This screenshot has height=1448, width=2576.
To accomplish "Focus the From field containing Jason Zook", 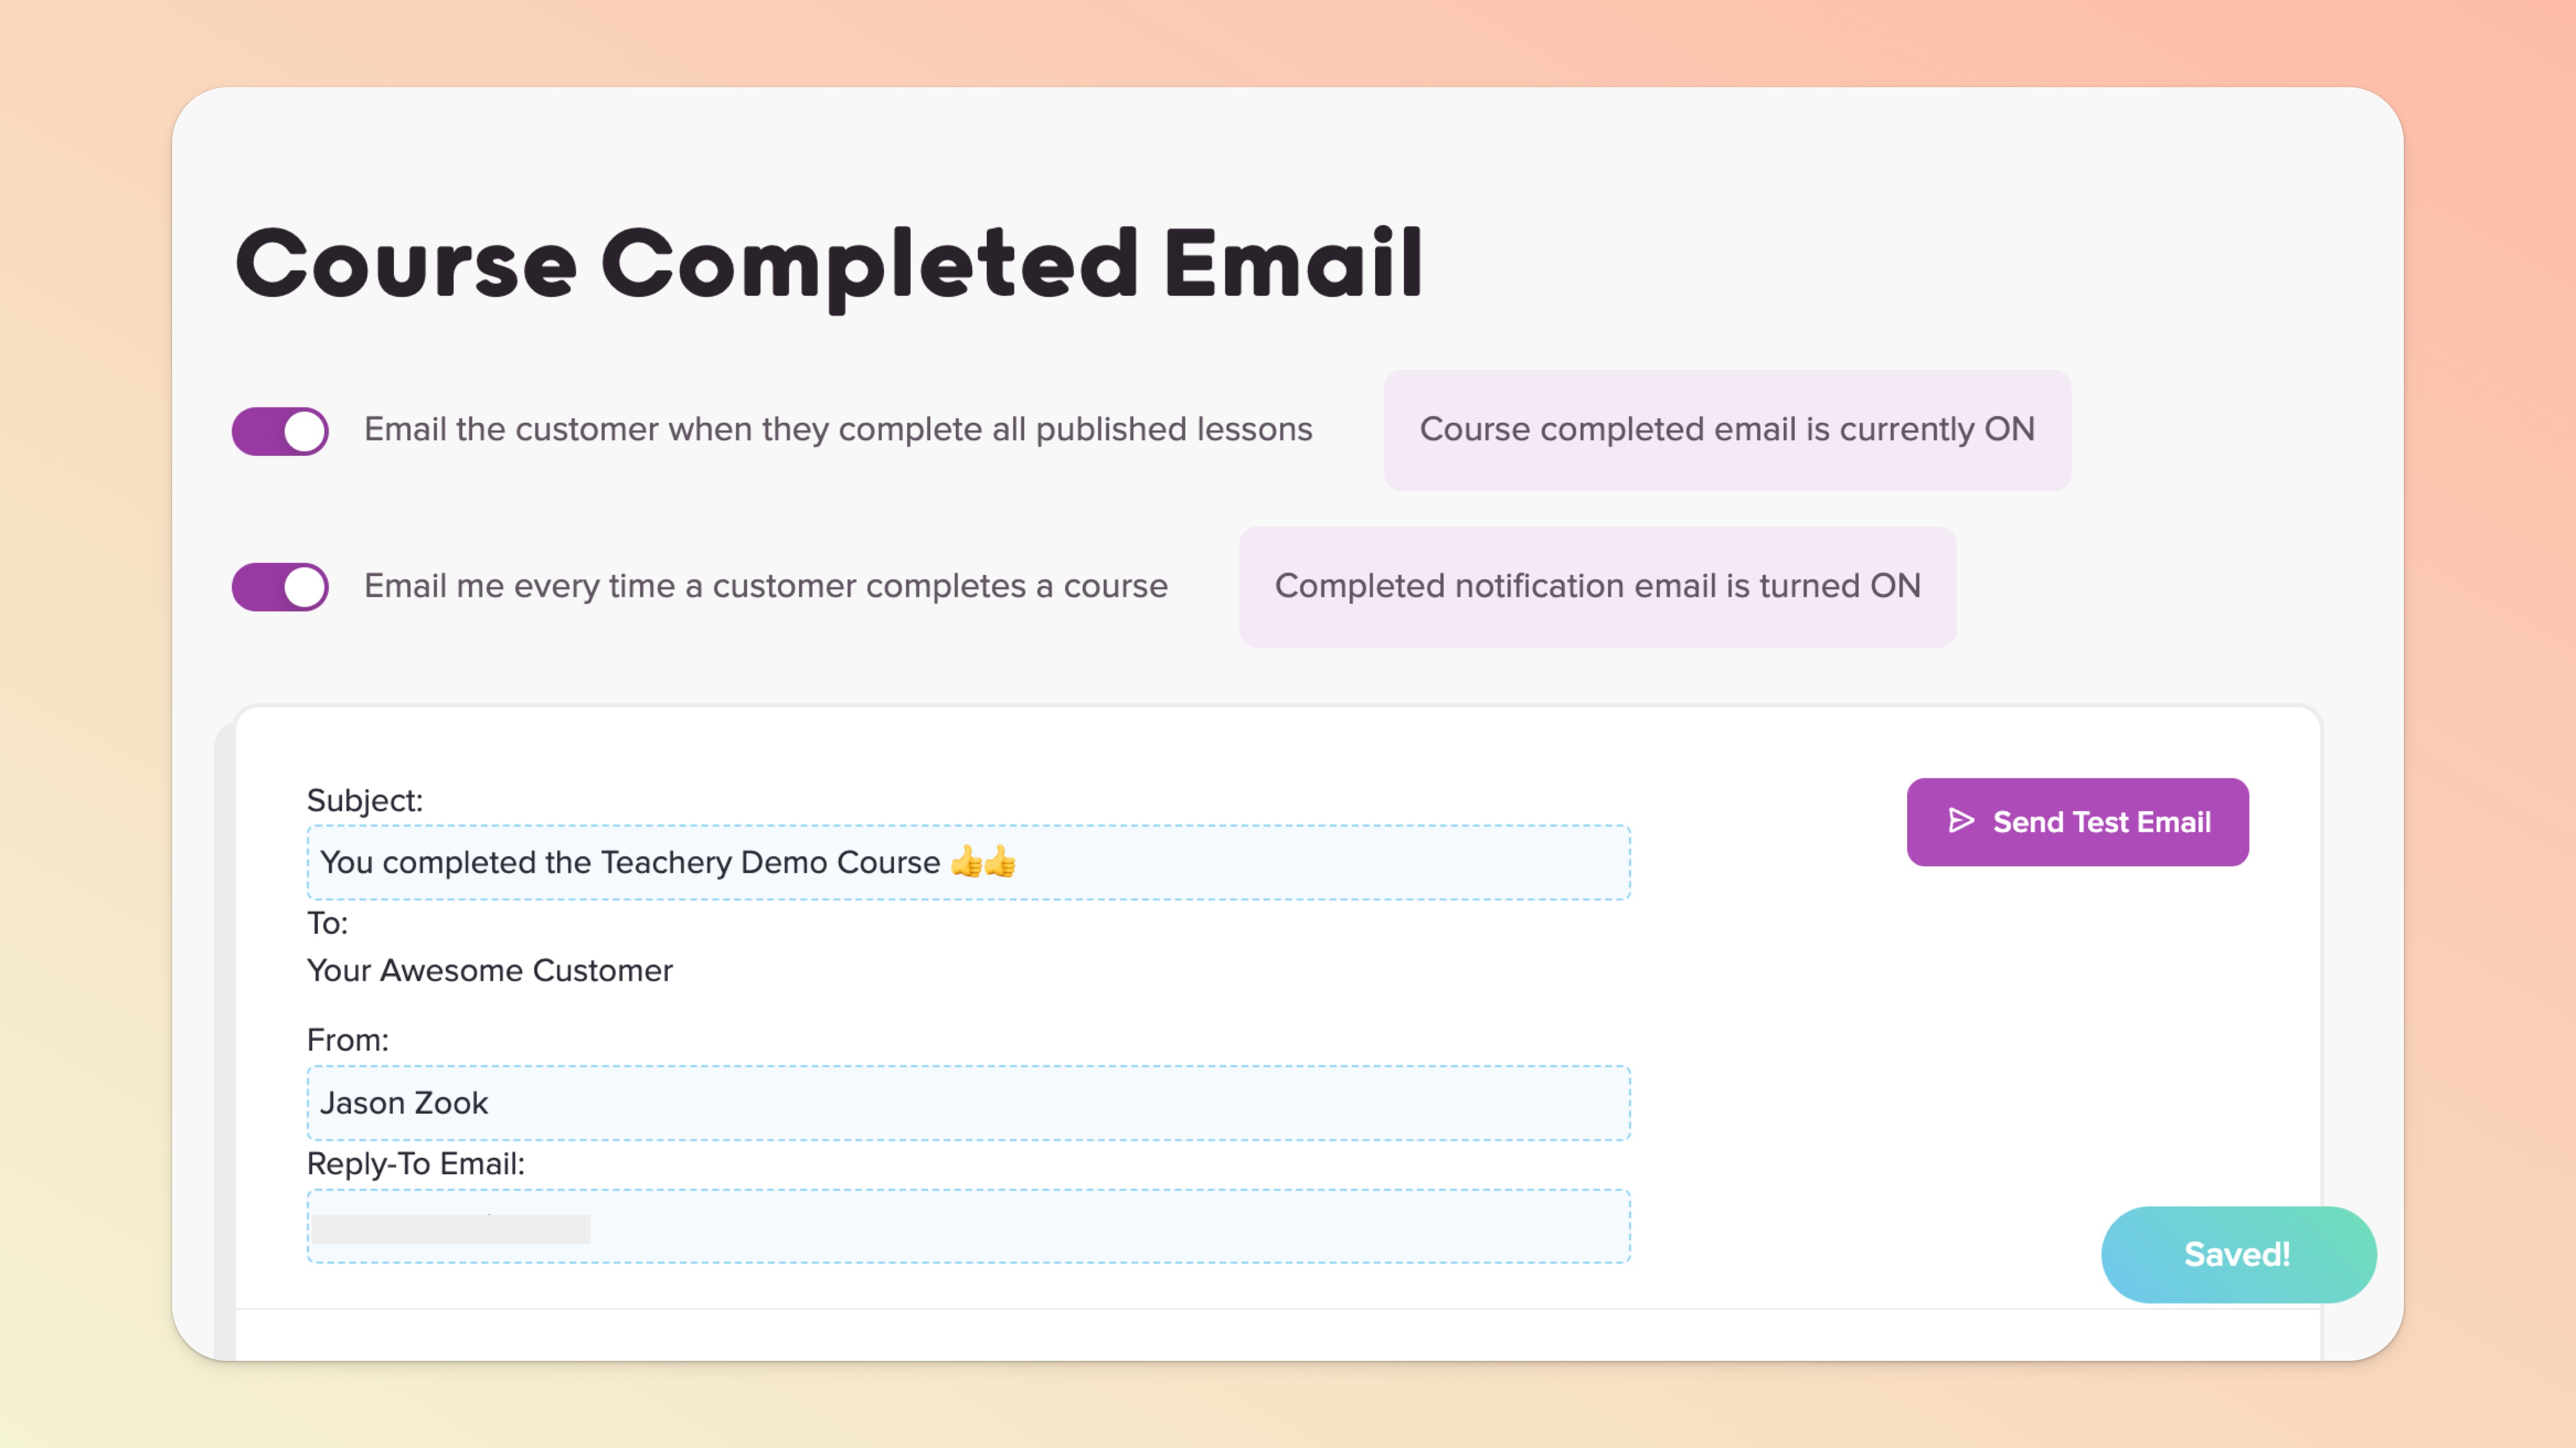I will (968, 1102).
